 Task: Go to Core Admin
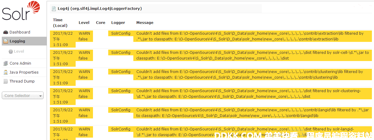20,63
